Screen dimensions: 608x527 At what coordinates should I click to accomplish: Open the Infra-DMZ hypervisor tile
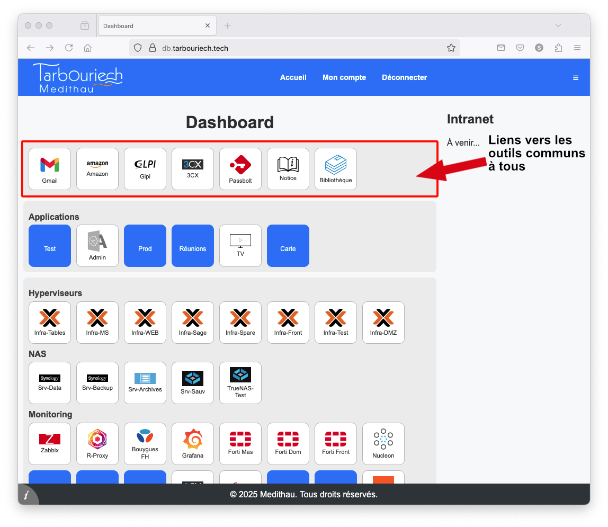[383, 322]
